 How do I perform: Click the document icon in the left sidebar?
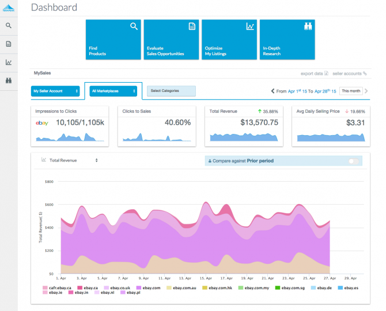click(9, 44)
